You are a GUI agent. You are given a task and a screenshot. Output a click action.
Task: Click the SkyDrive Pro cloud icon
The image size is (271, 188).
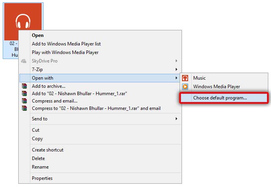pos(24,61)
